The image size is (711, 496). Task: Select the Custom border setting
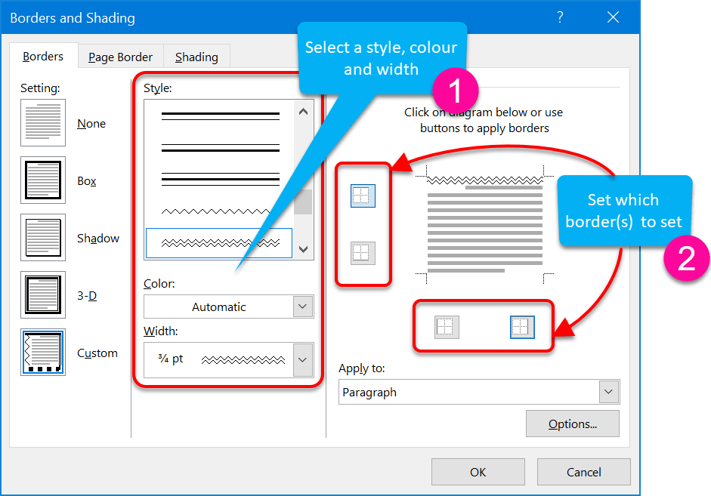point(43,353)
